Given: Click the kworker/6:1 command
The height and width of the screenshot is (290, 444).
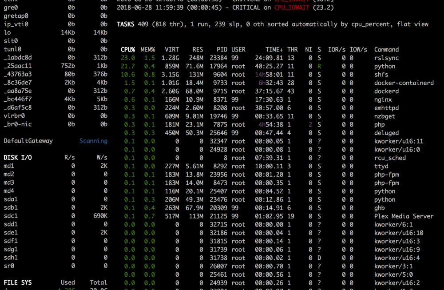Looking at the screenshot, I should coord(393,225).
